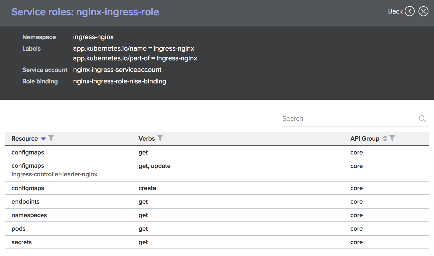This screenshot has width=434, height=256.
Task: Click the 'create' verbs cell
Action: tap(147, 188)
